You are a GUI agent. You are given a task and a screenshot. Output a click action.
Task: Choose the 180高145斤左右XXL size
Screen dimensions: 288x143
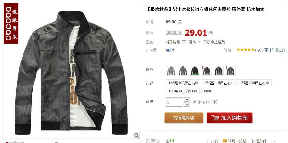[x=183, y=91]
